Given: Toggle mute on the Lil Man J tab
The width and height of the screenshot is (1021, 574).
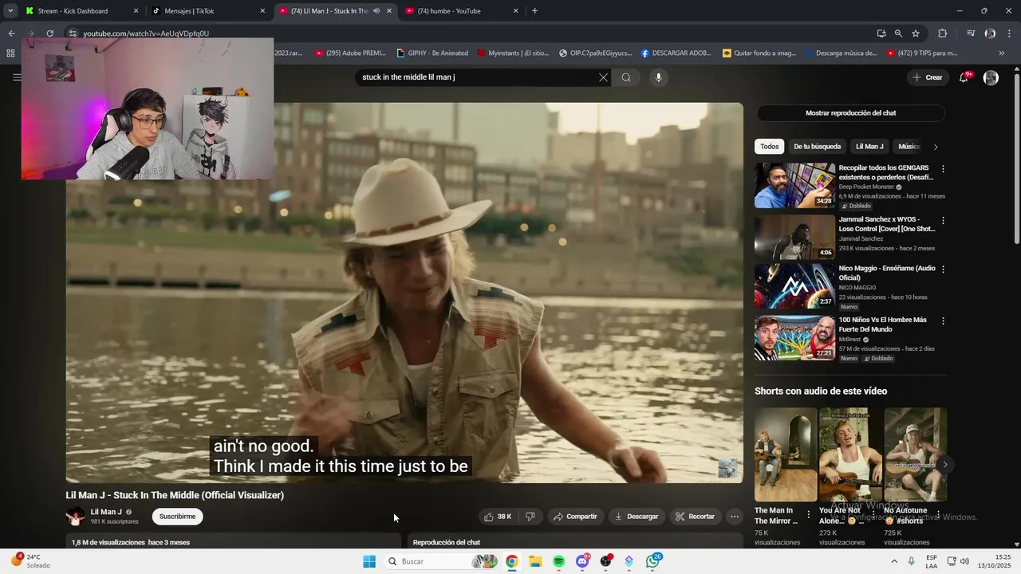Looking at the screenshot, I should click(376, 11).
